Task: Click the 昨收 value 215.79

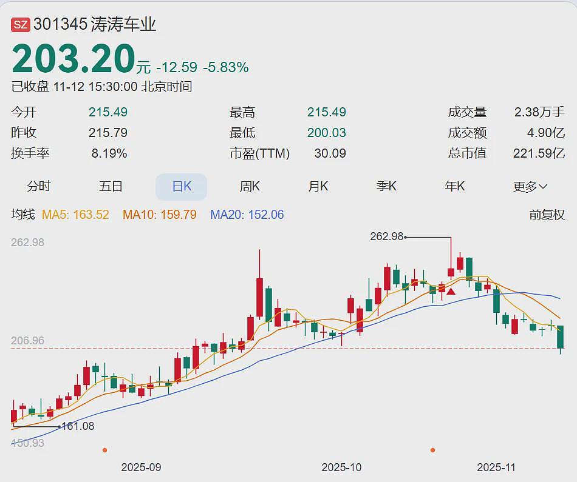Action: point(108,133)
